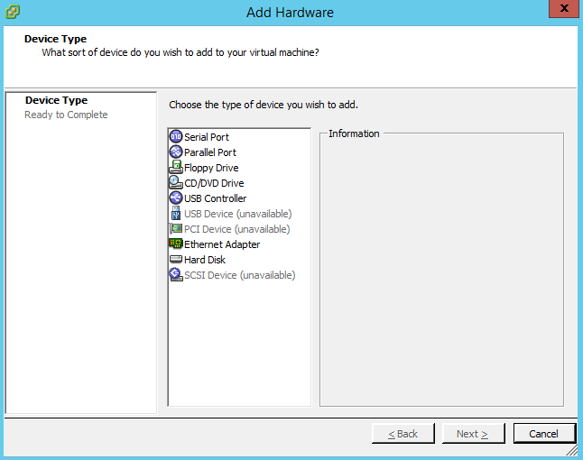
Task: Click the window resize grip corner
Action: click(572, 450)
